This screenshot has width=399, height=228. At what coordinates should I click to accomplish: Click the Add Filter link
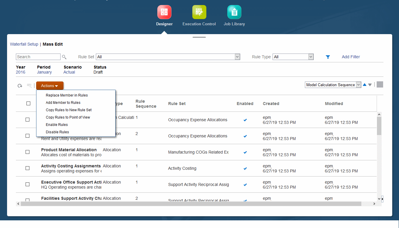coord(351,57)
